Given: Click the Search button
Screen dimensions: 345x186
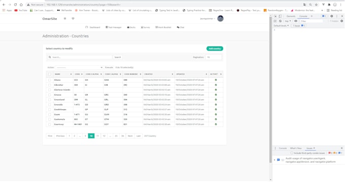Looking at the screenshot, I should (x=118, y=57).
